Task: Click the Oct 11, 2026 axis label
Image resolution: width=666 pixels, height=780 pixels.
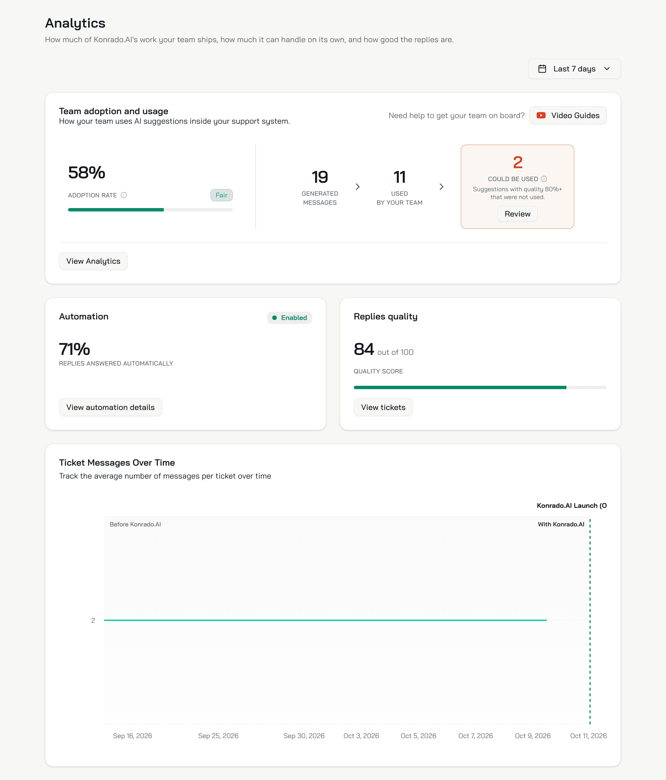Action: pyautogui.click(x=588, y=736)
